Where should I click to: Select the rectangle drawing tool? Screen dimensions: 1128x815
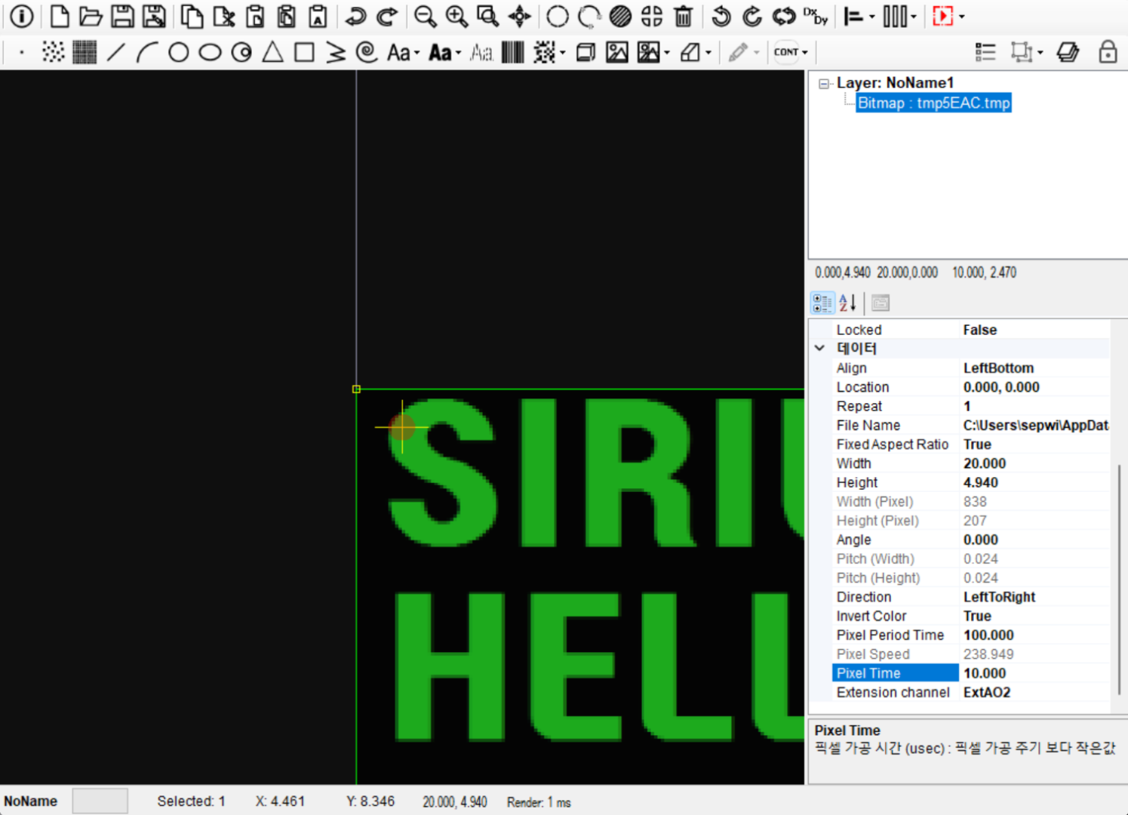pos(304,52)
